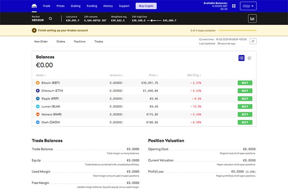
Task: Open the account dropdown menu
Action: [x=248, y=6]
